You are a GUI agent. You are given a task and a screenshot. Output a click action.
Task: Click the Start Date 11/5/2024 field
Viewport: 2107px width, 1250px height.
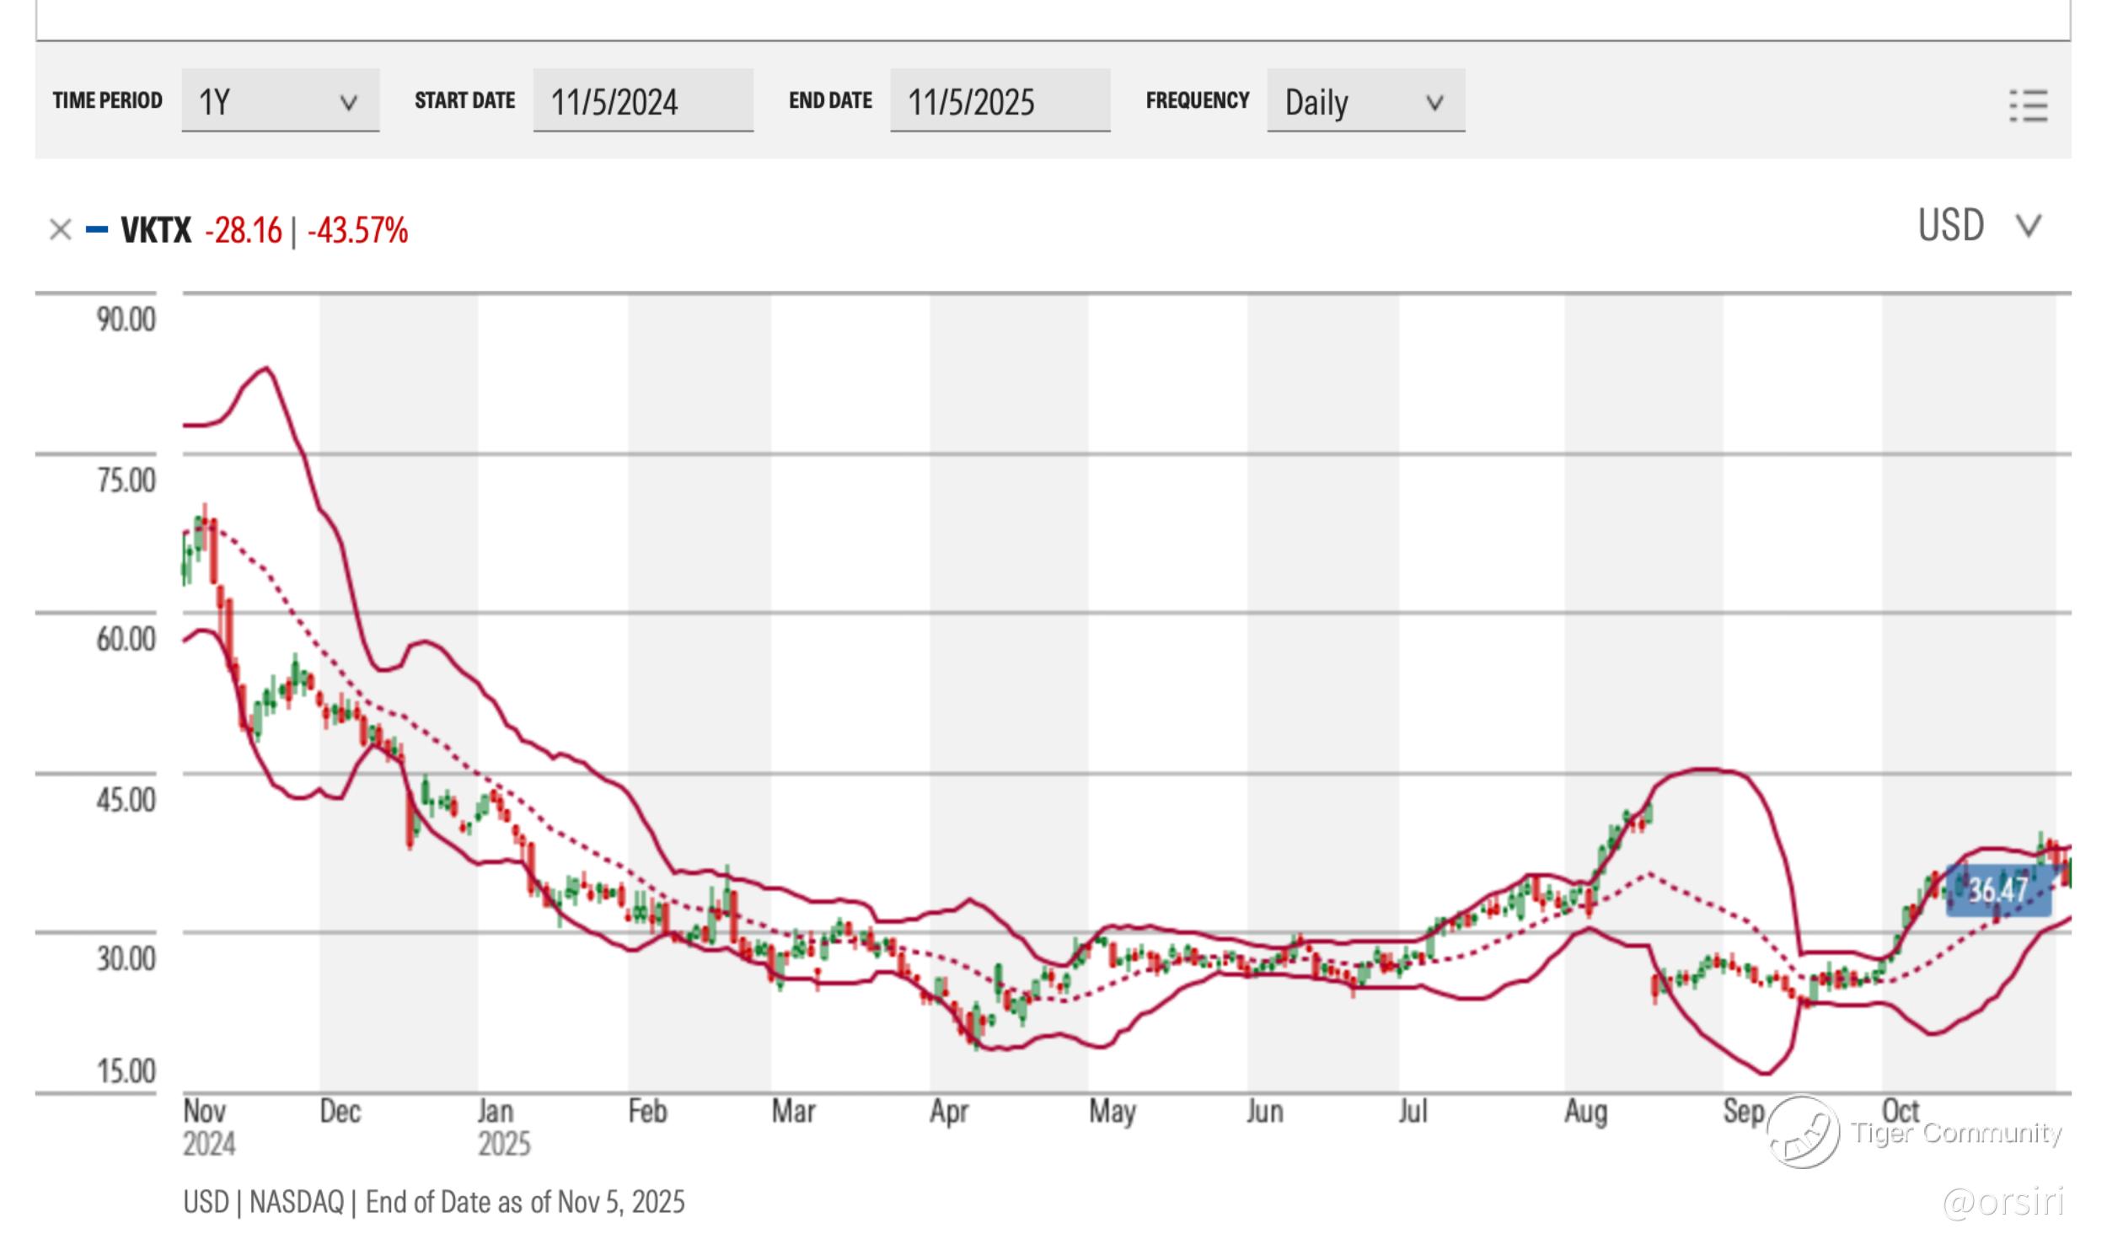tap(642, 101)
